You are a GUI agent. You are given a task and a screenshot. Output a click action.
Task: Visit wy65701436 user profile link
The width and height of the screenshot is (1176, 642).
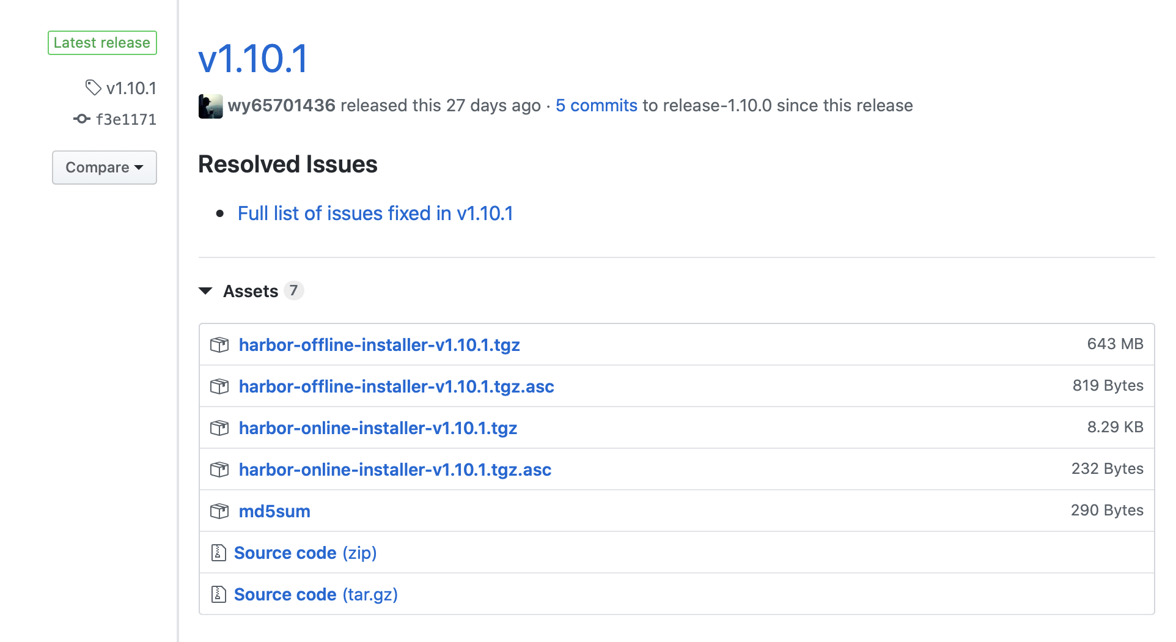[x=282, y=105]
